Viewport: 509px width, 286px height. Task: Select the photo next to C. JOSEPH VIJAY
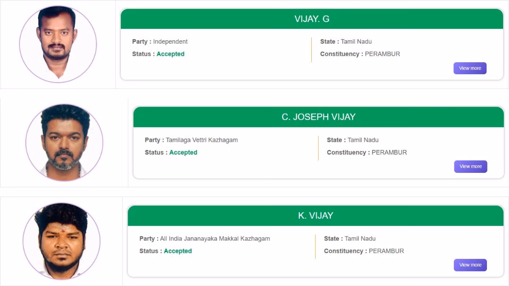(64, 142)
